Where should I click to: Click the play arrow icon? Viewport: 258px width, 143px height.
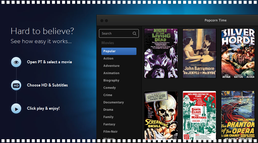(16, 109)
